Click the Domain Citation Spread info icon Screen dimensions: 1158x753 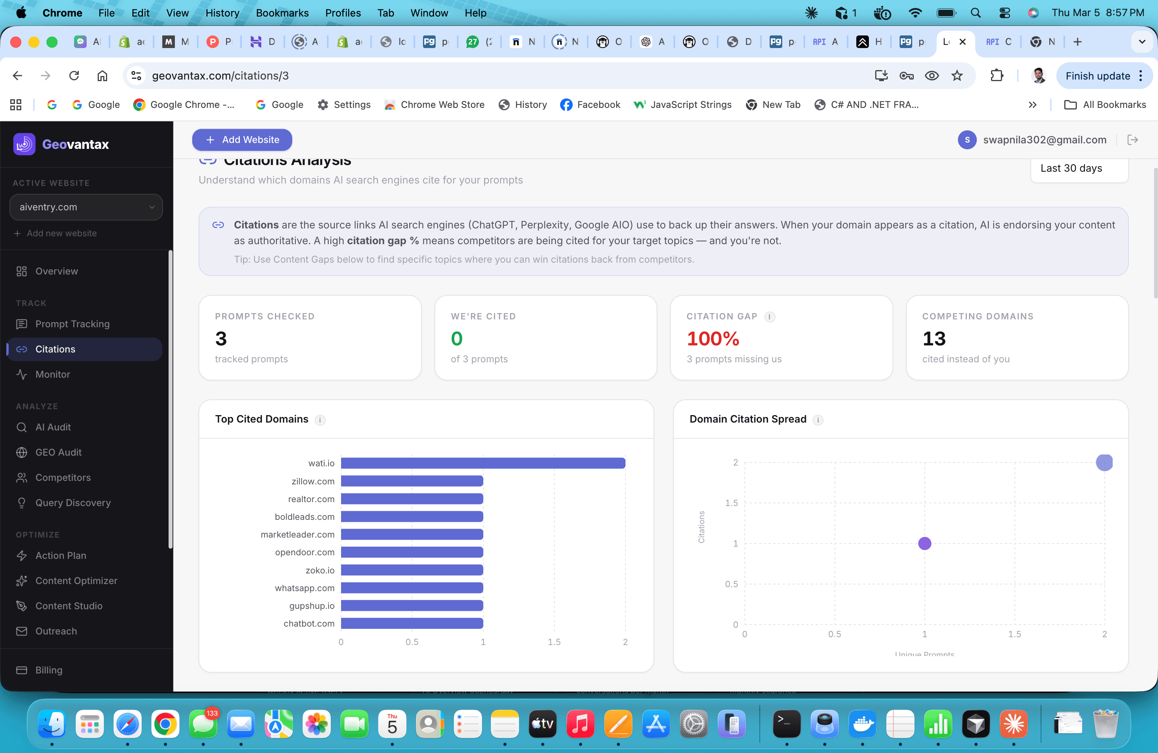pos(818,420)
